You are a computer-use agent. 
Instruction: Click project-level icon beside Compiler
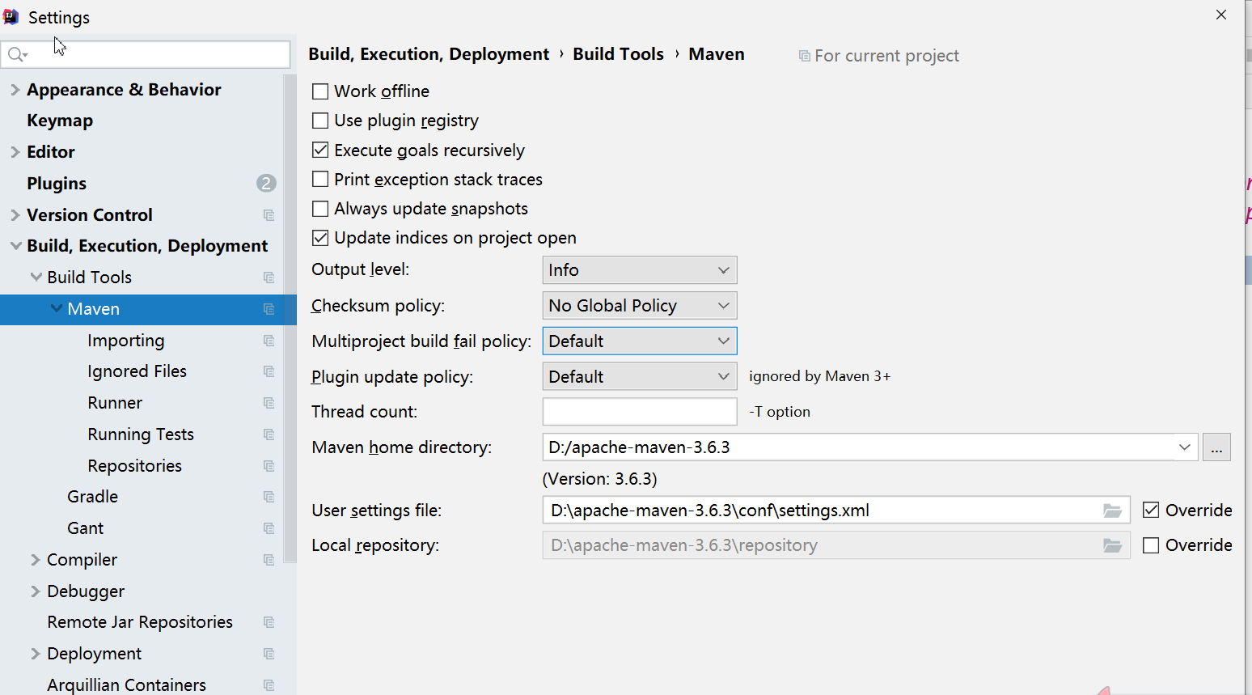click(269, 560)
